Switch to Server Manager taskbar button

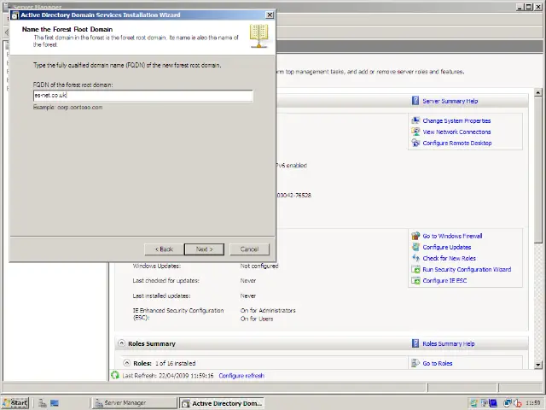coord(135,403)
